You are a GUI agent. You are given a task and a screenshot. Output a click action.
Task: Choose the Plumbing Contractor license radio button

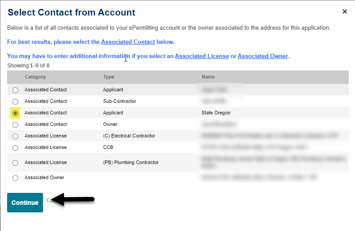coord(16,163)
